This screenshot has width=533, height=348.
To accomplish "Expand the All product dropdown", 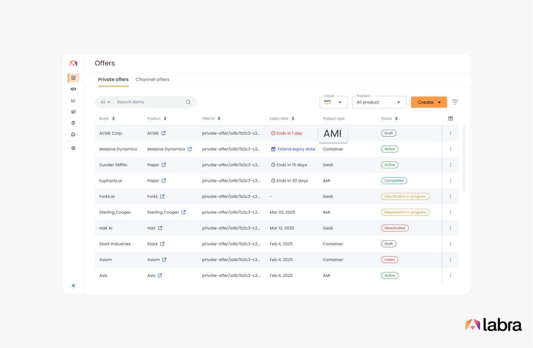I will coord(379,102).
